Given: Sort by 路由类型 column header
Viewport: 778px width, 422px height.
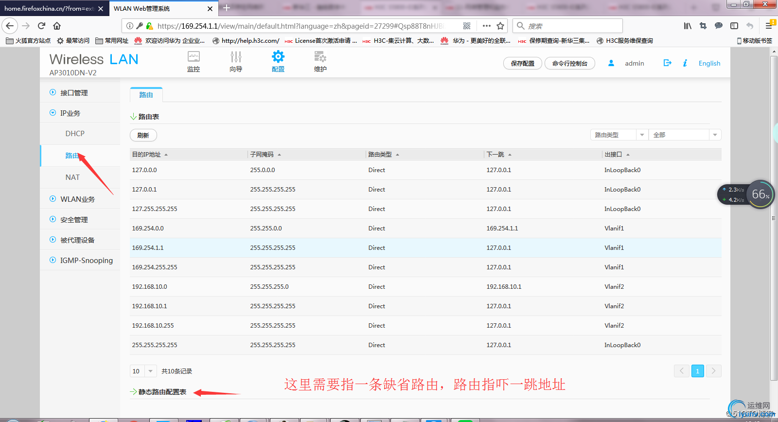Looking at the screenshot, I should pos(384,154).
